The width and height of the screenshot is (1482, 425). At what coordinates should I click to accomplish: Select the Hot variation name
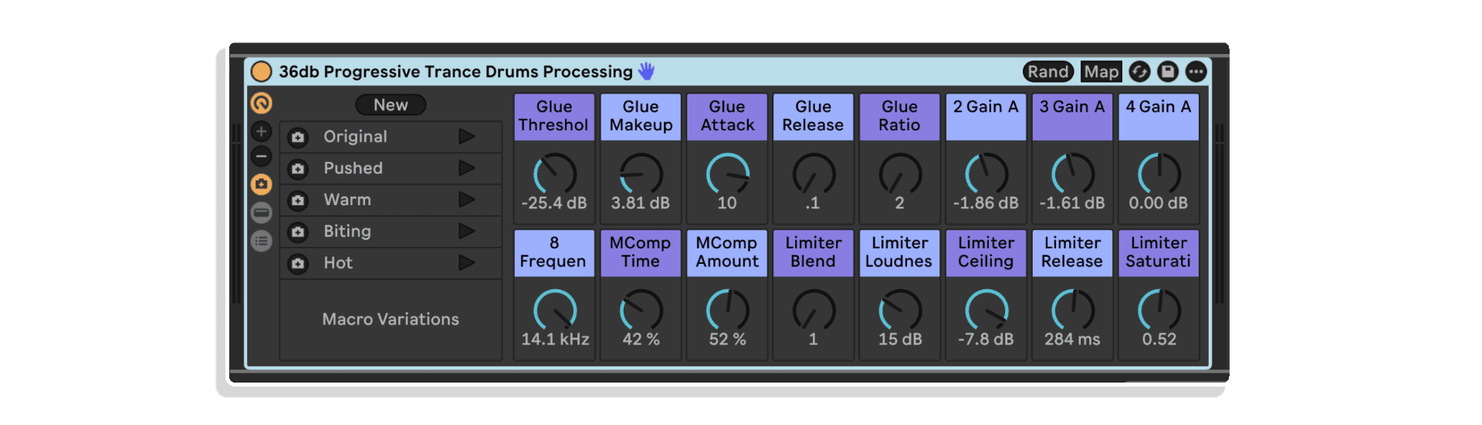(338, 263)
